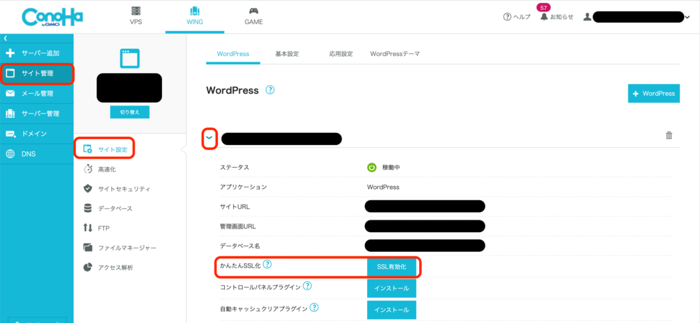Screen dimensions: 700x323
Task: Switch to the WordPressテーマ tab
Action: (x=395, y=54)
